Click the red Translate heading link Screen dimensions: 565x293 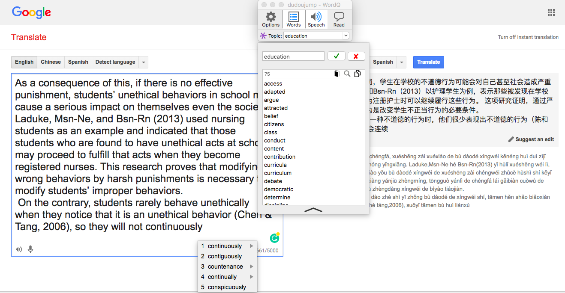29,37
